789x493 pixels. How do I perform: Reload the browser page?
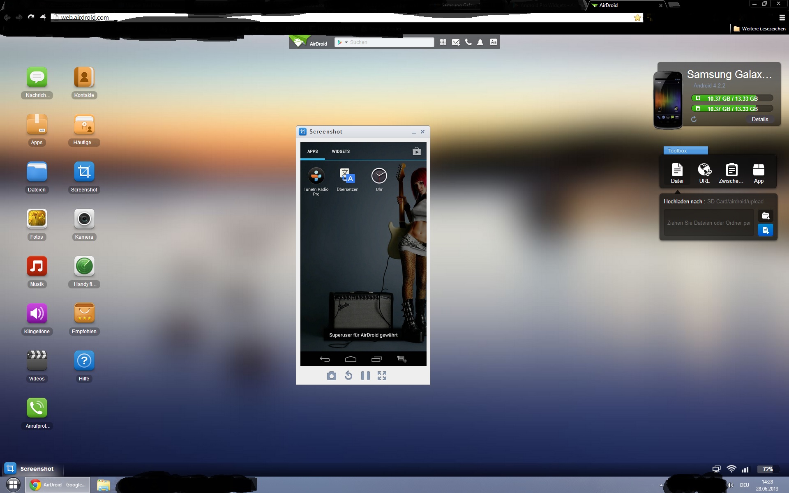[x=31, y=17]
